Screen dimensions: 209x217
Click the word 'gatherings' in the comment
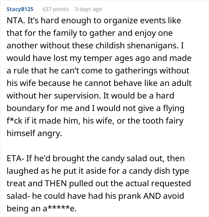(x=136, y=71)
